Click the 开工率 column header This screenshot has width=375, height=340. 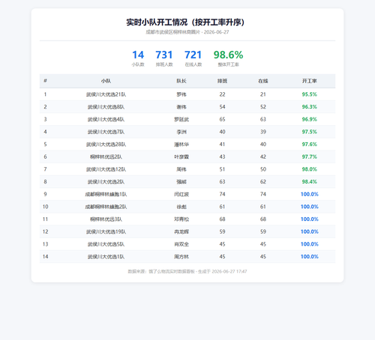pos(310,81)
